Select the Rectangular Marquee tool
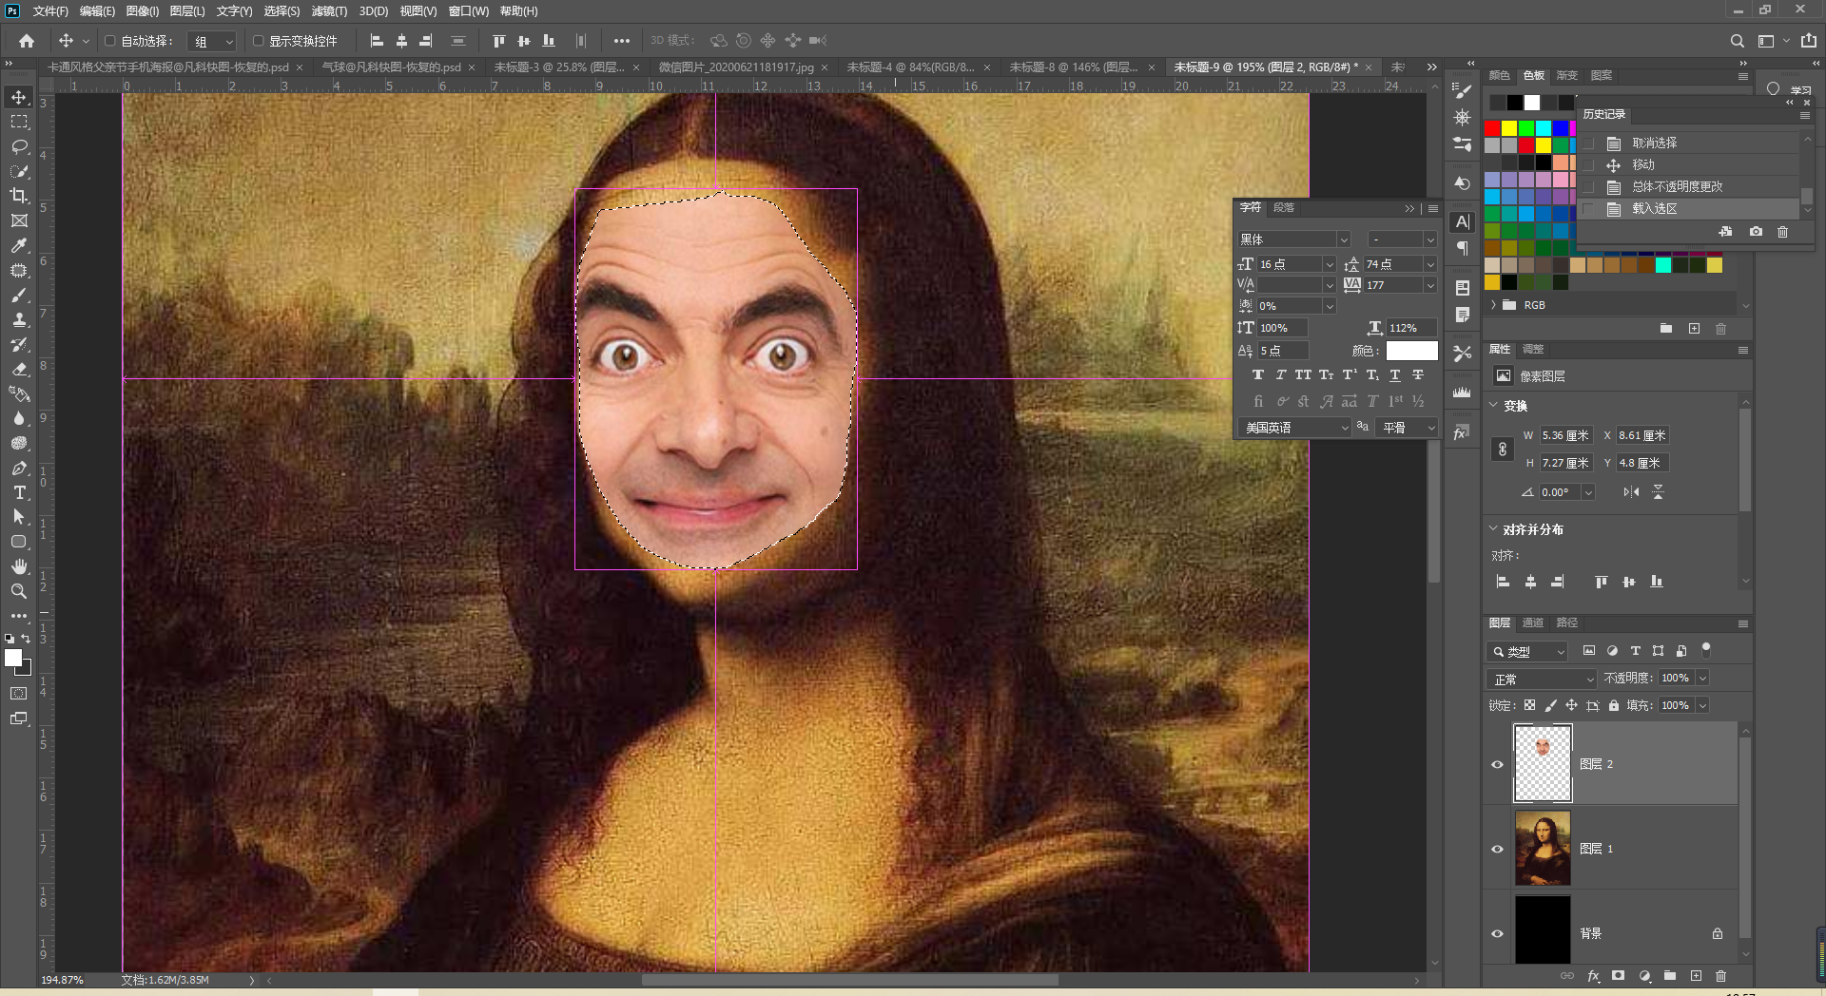Viewport: 1826px width, 996px height. tap(19, 122)
